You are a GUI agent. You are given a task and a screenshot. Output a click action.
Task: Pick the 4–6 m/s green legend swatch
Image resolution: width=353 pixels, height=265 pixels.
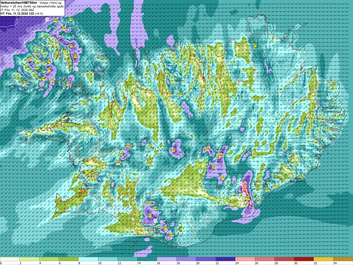[x=49, y=259]
